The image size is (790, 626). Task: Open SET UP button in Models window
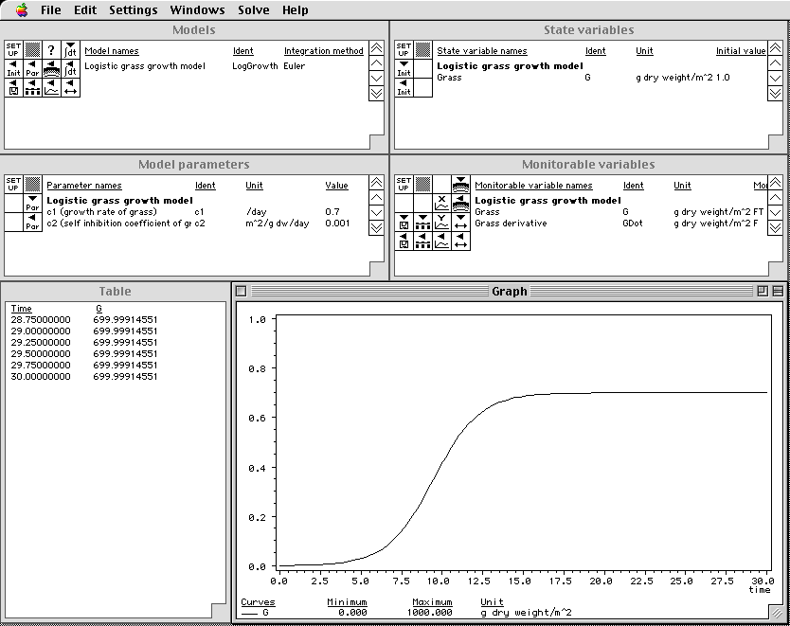click(x=13, y=50)
